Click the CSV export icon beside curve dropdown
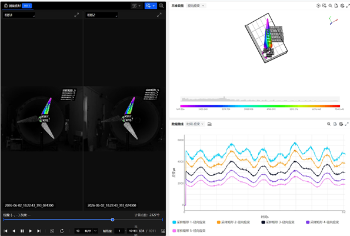The width and height of the screenshot is (350, 236). click(209, 124)
